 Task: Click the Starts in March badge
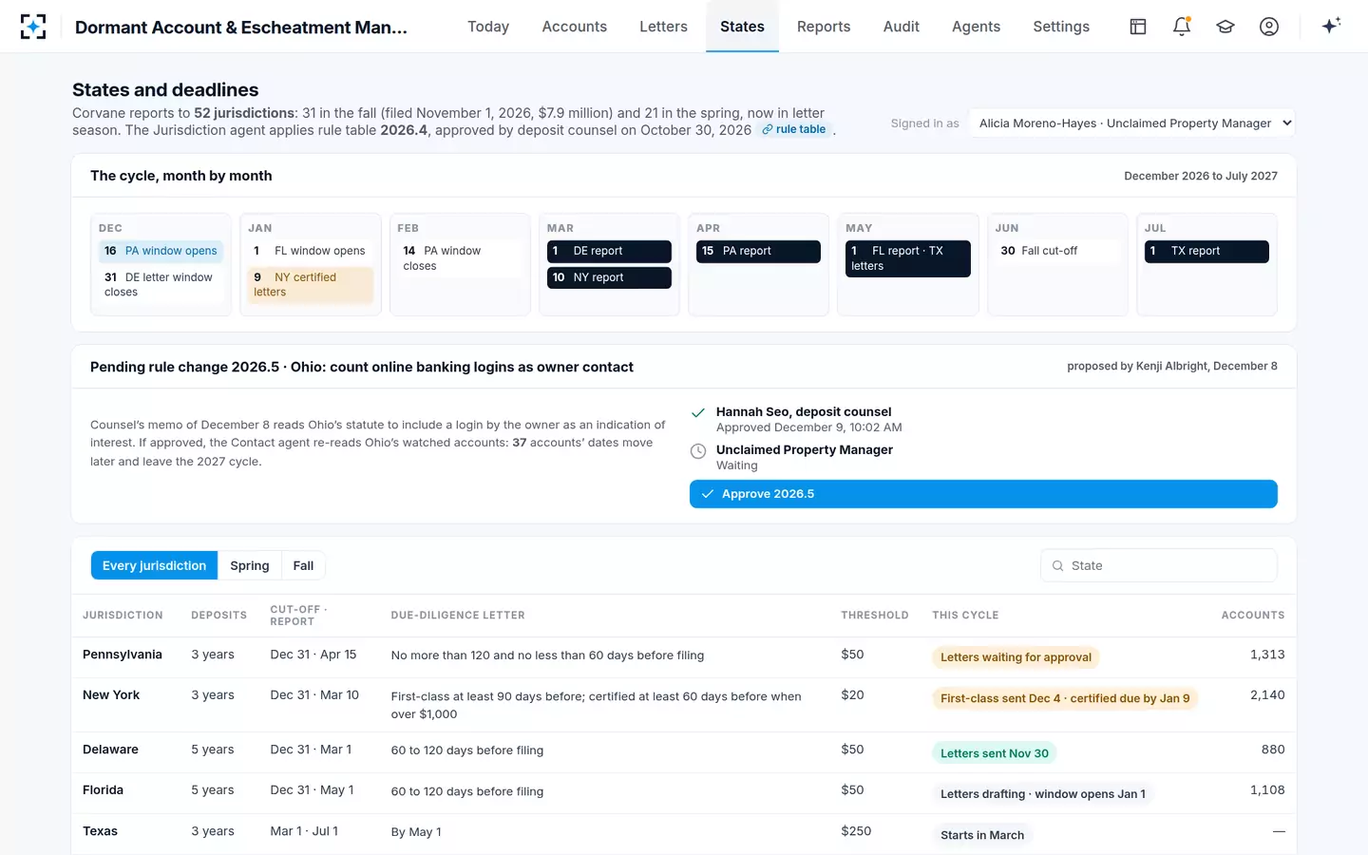(982, 835)
